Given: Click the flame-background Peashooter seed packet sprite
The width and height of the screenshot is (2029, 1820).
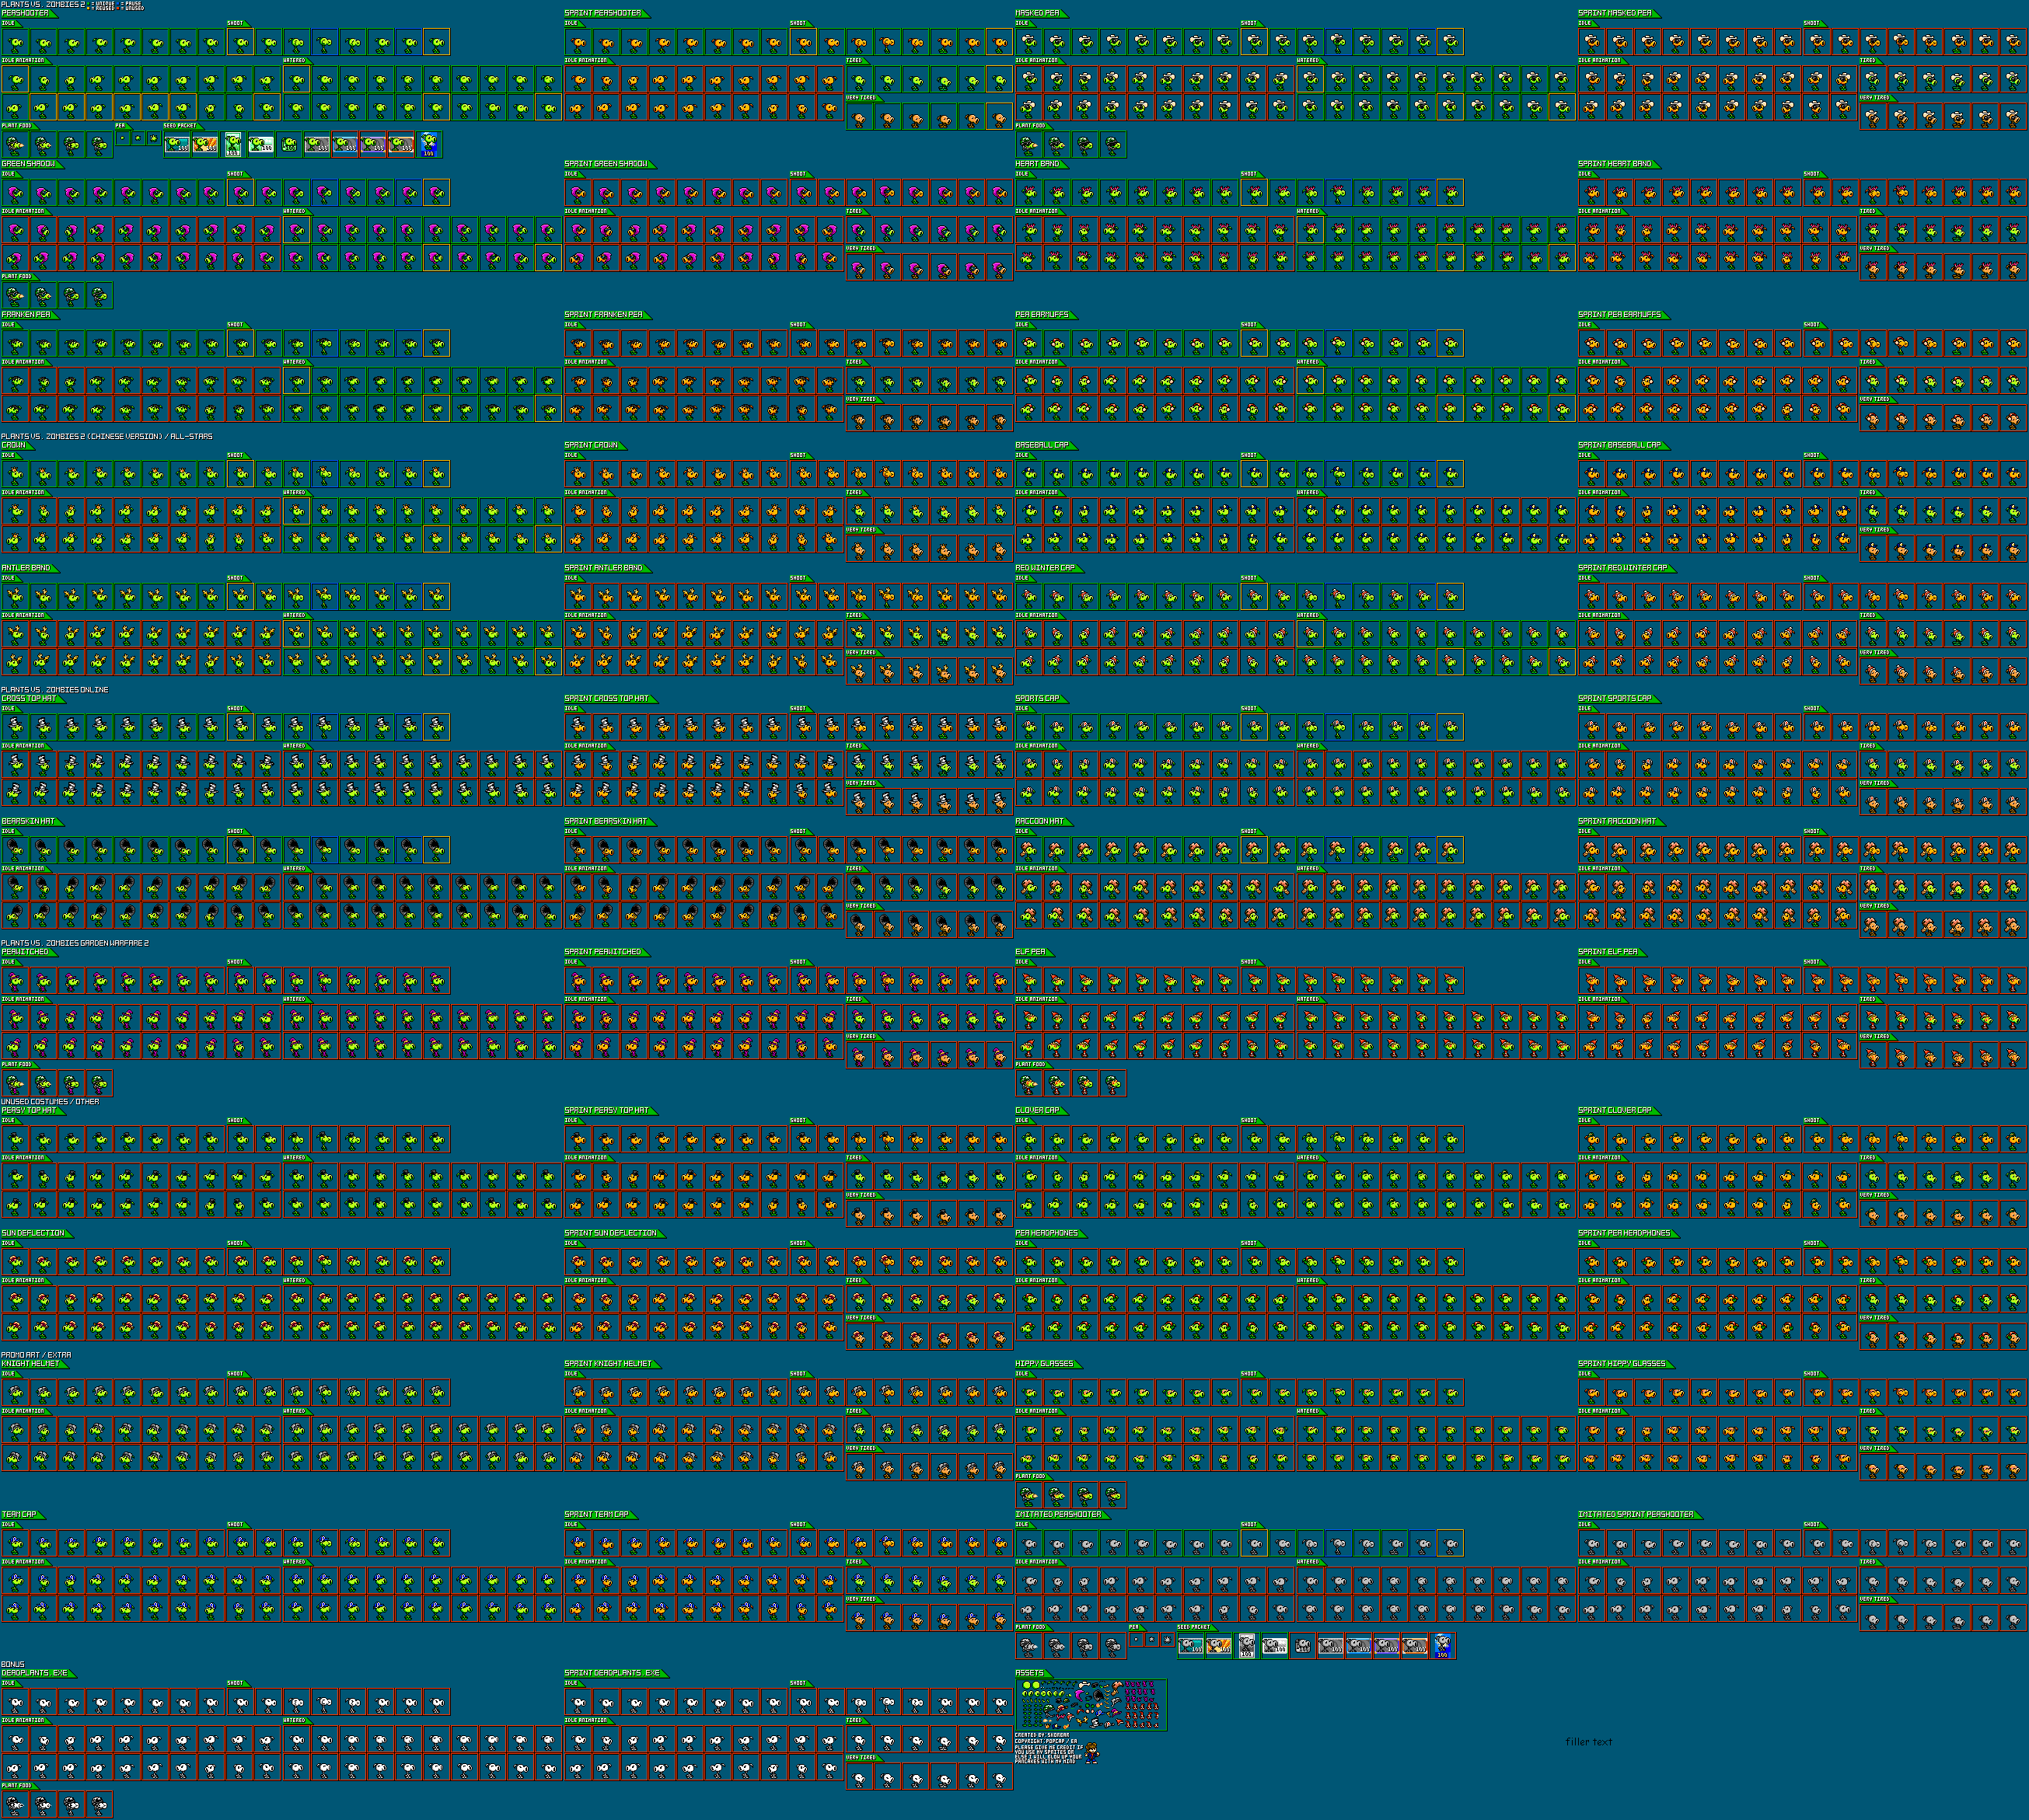Looking at the screenshot, I should click(205, 145).
